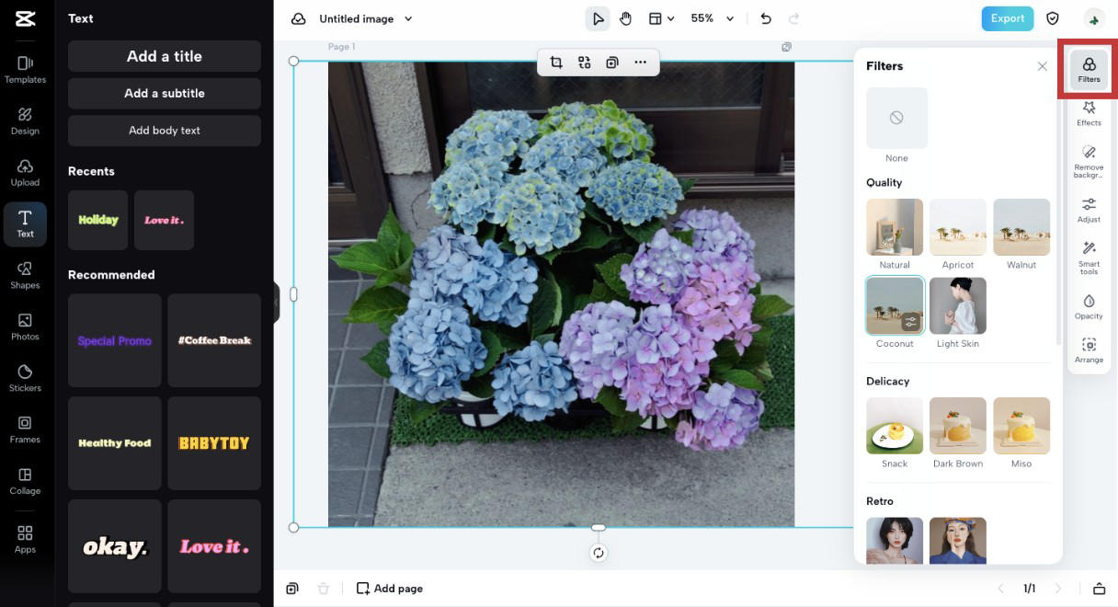This screenshot has width=1118, height=607.
Task: Collapse the left text panel handle
Action: coord(276,303)
